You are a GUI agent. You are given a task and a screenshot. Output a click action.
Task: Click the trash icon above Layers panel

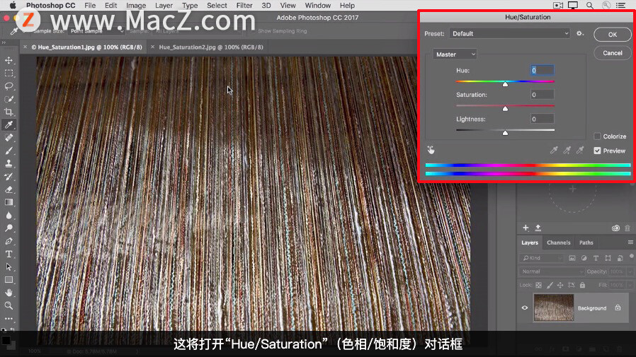tap(628, 228)
